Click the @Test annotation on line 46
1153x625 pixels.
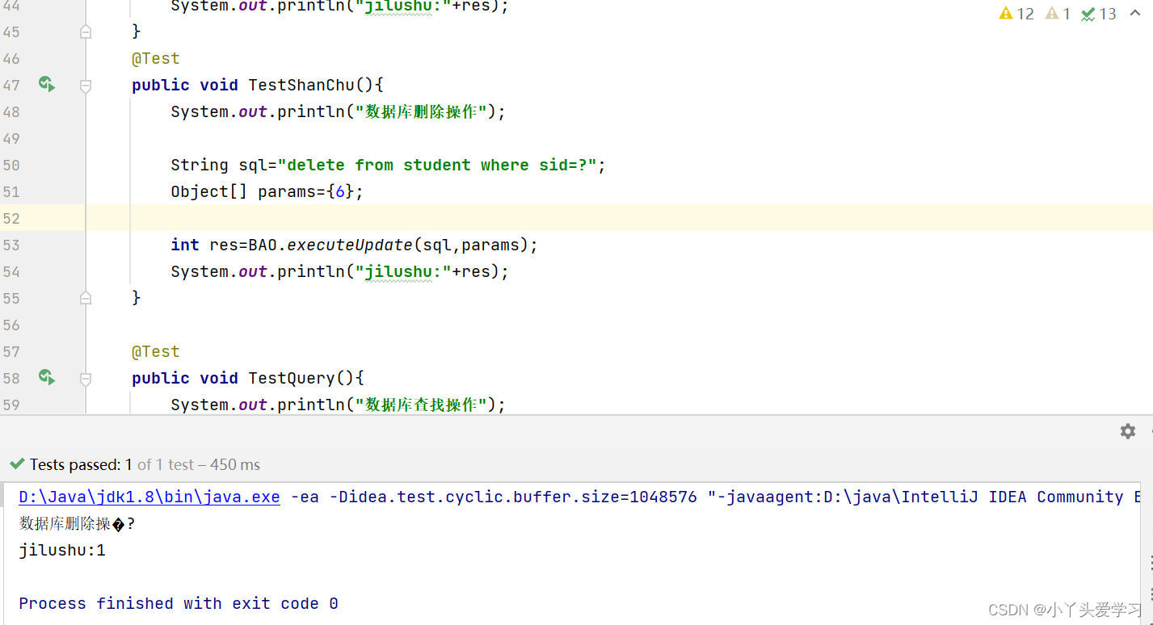click(x=156, y=58)
